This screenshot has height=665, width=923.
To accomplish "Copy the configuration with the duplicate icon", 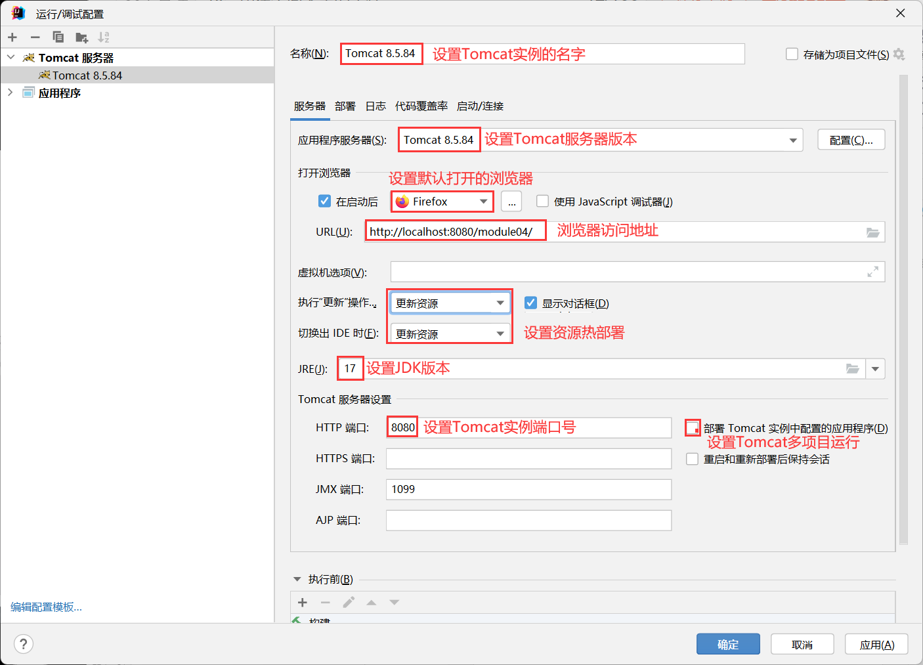I will 58,37.
